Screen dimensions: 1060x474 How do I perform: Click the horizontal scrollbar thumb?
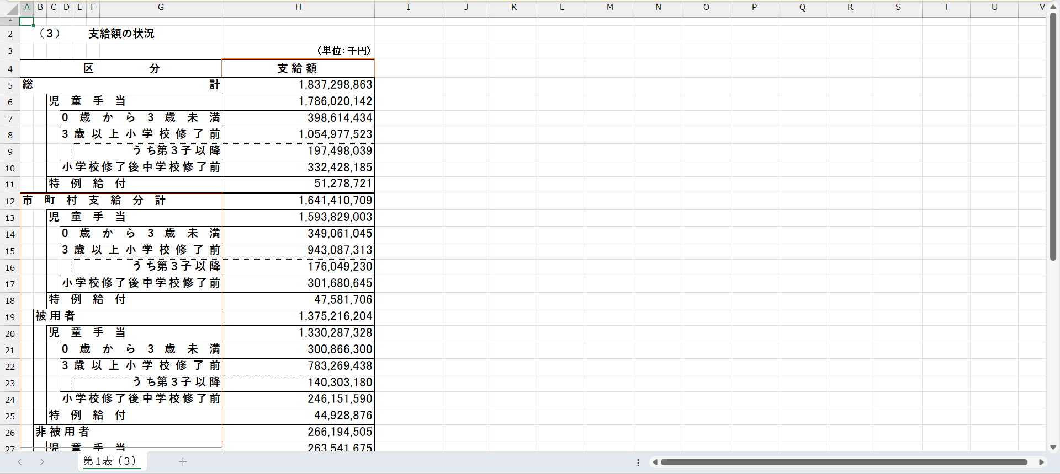point(843,462)
